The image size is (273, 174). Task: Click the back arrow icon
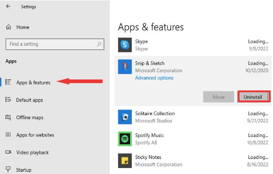click(x=8, y=6)
